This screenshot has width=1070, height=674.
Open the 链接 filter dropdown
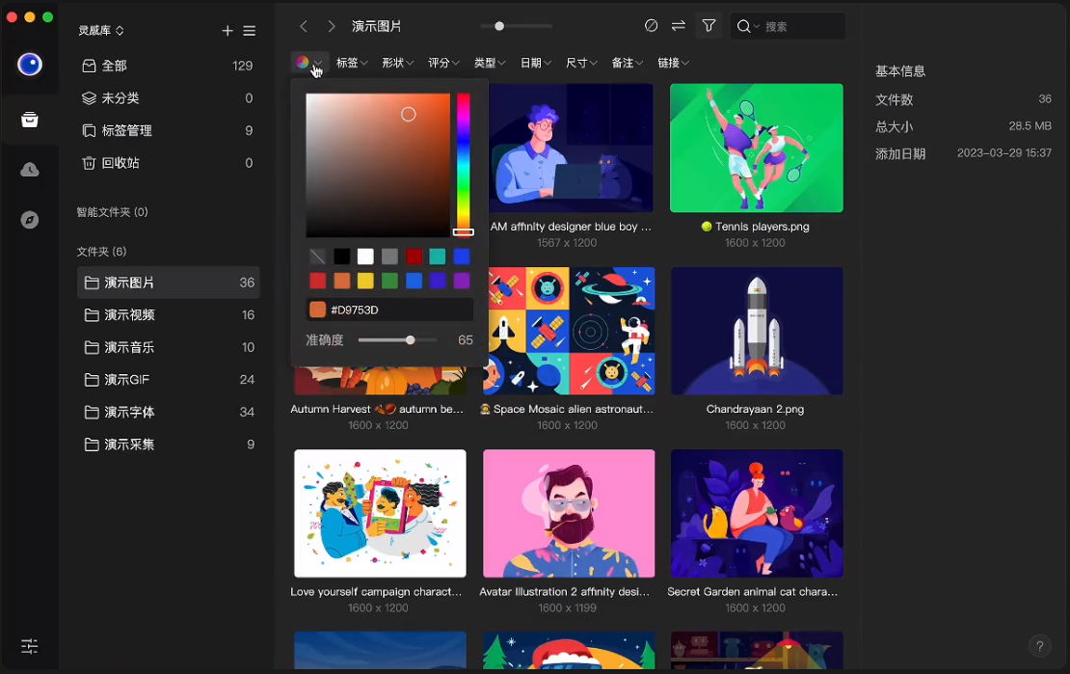coord(673,63)
